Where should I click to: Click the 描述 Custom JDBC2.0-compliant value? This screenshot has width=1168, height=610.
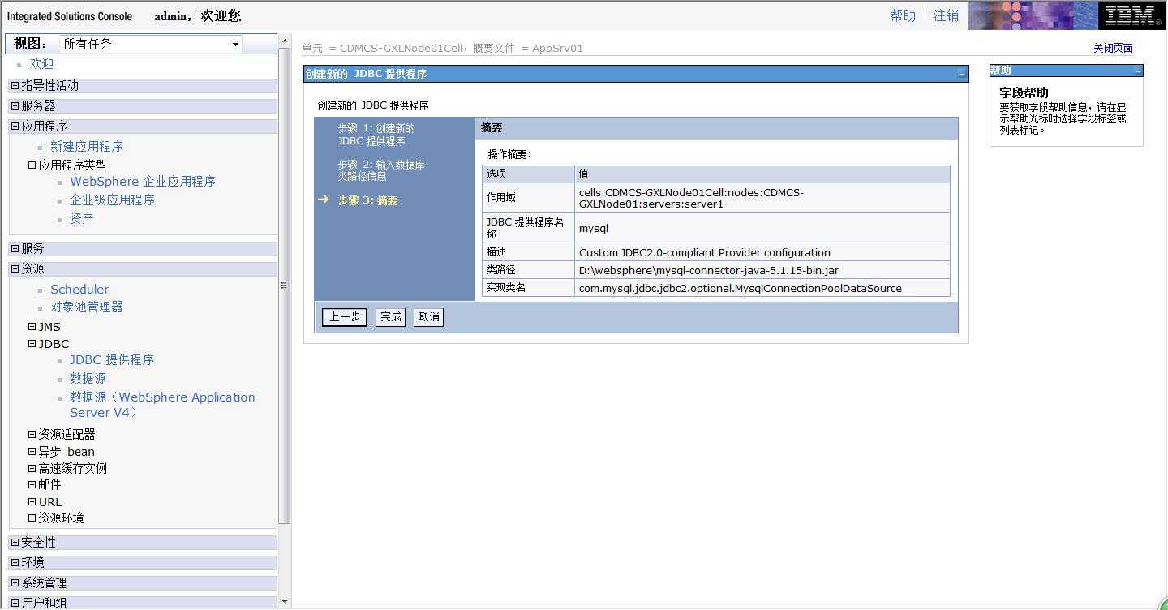(x=705, y=252)
